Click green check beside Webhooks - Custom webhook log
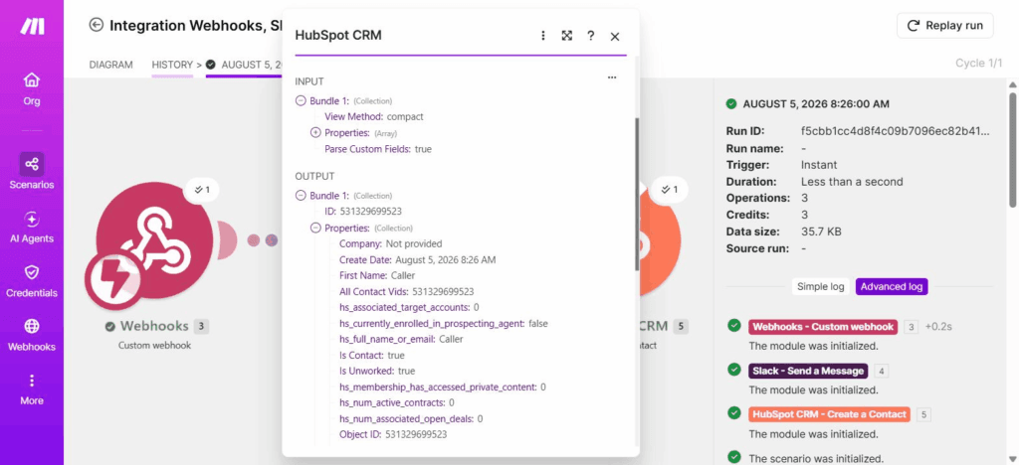The height and width of the screenshot is (465, 1019). [734, 326]
